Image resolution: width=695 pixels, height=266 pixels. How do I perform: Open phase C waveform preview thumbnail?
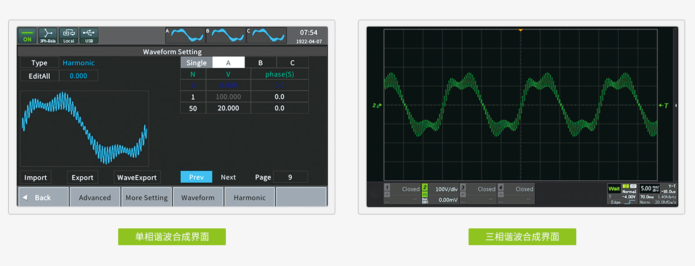pos(267,35)
